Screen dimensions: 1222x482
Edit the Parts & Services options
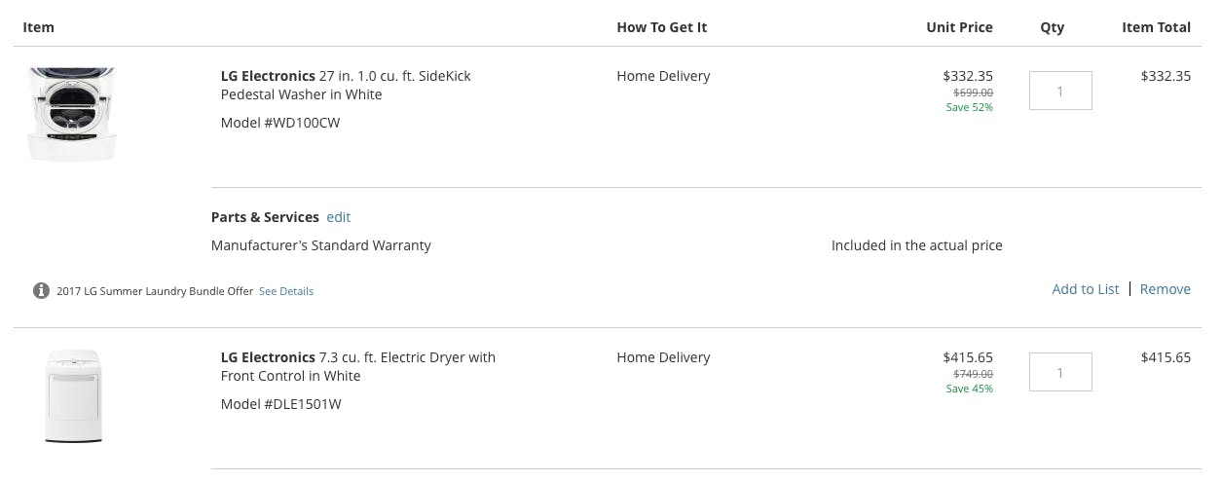[x=338, y=217]
